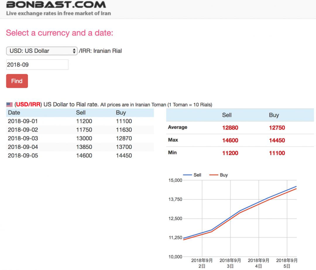Image resolution: width=316 pixels, height=270 pixels.
Task: Click the 13,750 y-axis label
Action: click(x=175, y=199)
